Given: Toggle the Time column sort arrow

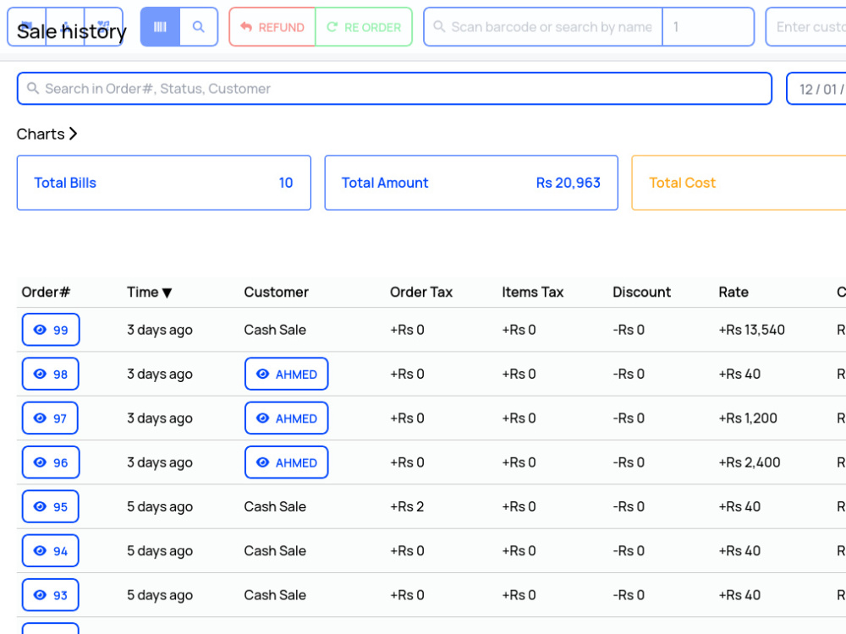Looking at the screenshot, I should point(167,292).
